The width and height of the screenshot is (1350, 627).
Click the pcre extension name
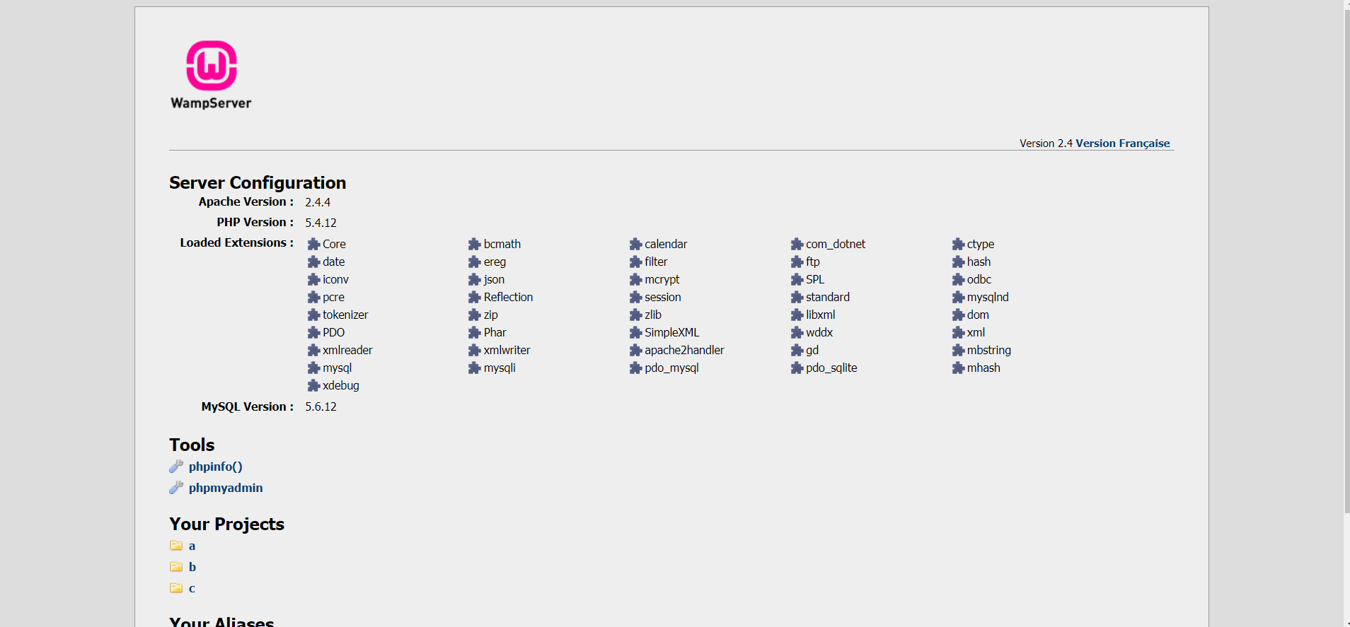pos(333,298)
